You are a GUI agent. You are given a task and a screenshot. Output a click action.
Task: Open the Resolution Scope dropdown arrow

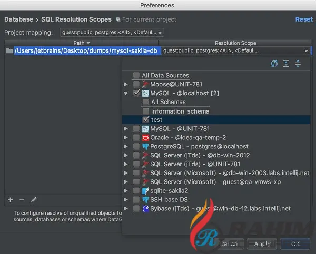[x=307, y=51]
